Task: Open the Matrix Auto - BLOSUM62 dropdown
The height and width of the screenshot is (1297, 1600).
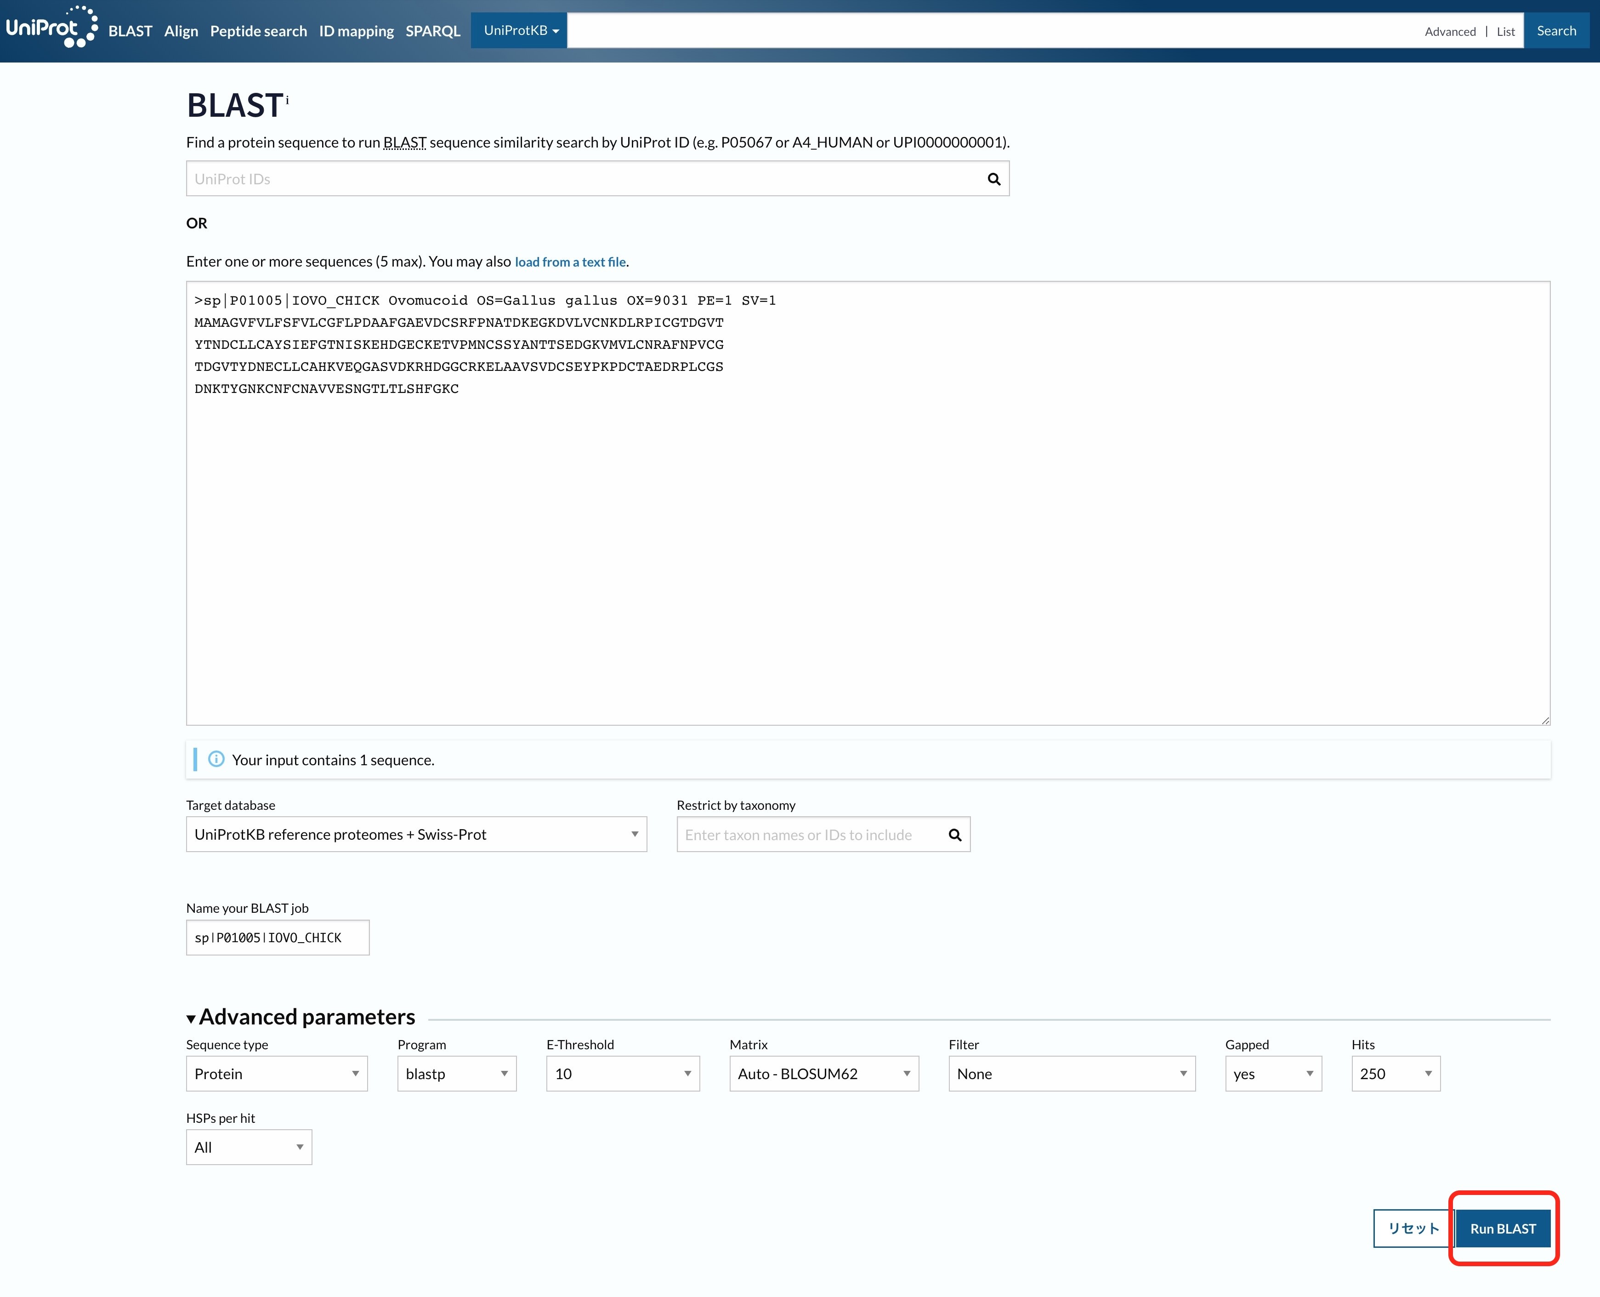Action: tap(823, 1074)
